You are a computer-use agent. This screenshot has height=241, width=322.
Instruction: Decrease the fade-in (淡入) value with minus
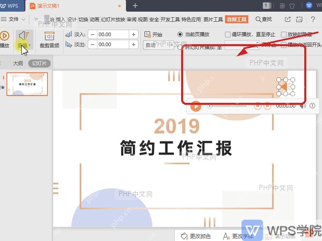(93, 34)
